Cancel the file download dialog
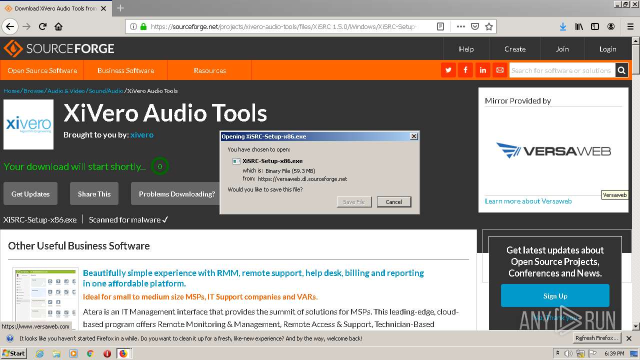The image size is (640, 360). tap(394, 202)
